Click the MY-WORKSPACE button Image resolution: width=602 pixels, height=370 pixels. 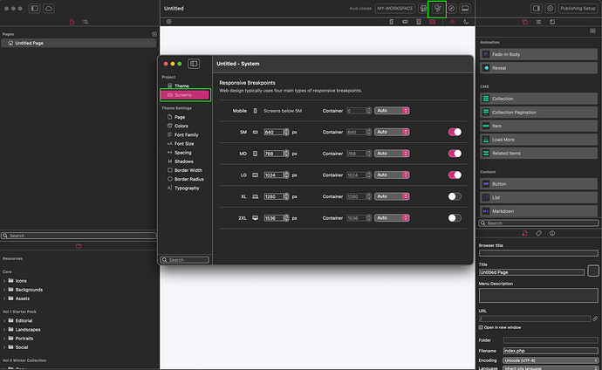[394, 9]
